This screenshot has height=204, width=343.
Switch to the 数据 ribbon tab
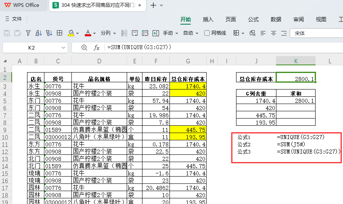coord(276,19)
